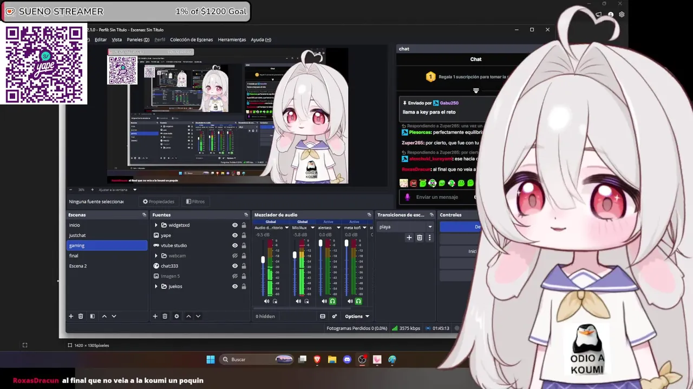This screenshot has height=389, width=693.
Task: Expand the widgetsxd source group
Action: (156, 225)
